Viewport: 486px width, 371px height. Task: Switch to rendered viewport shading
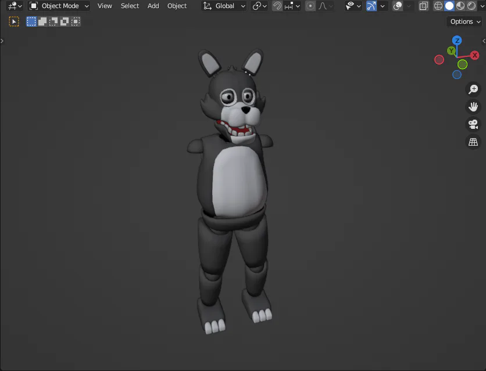[x=471, y=6]
